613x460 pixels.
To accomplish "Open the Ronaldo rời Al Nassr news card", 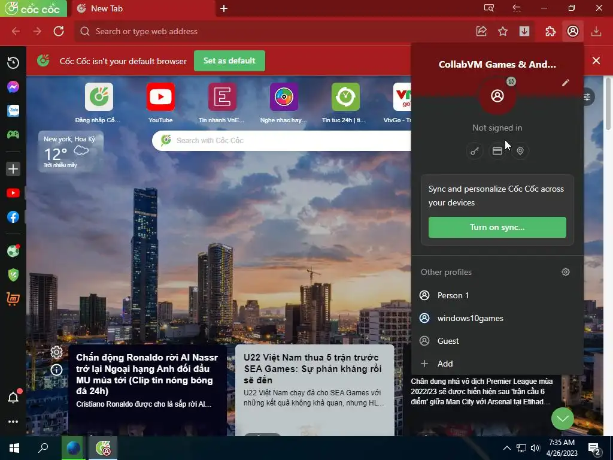I will [x=148, y=390].
